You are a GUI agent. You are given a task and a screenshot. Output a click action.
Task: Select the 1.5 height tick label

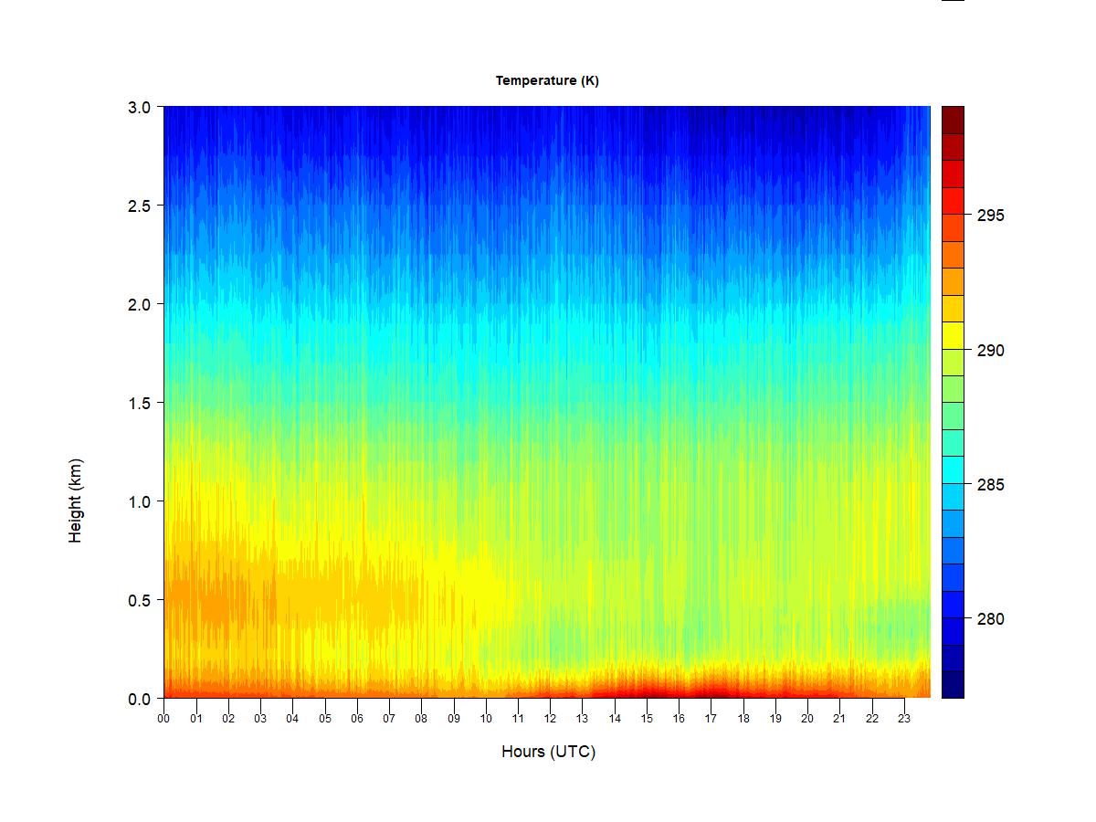(x=139, y=403)
